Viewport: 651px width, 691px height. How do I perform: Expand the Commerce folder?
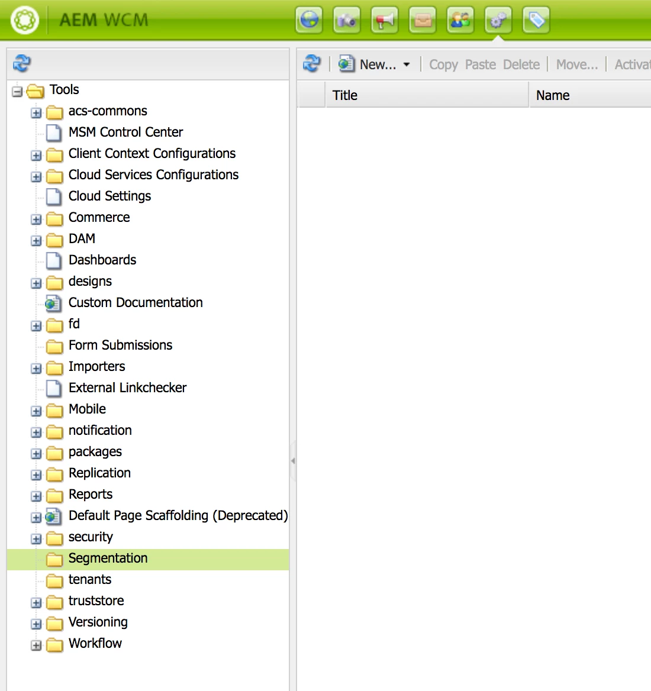tap(36, 219)
